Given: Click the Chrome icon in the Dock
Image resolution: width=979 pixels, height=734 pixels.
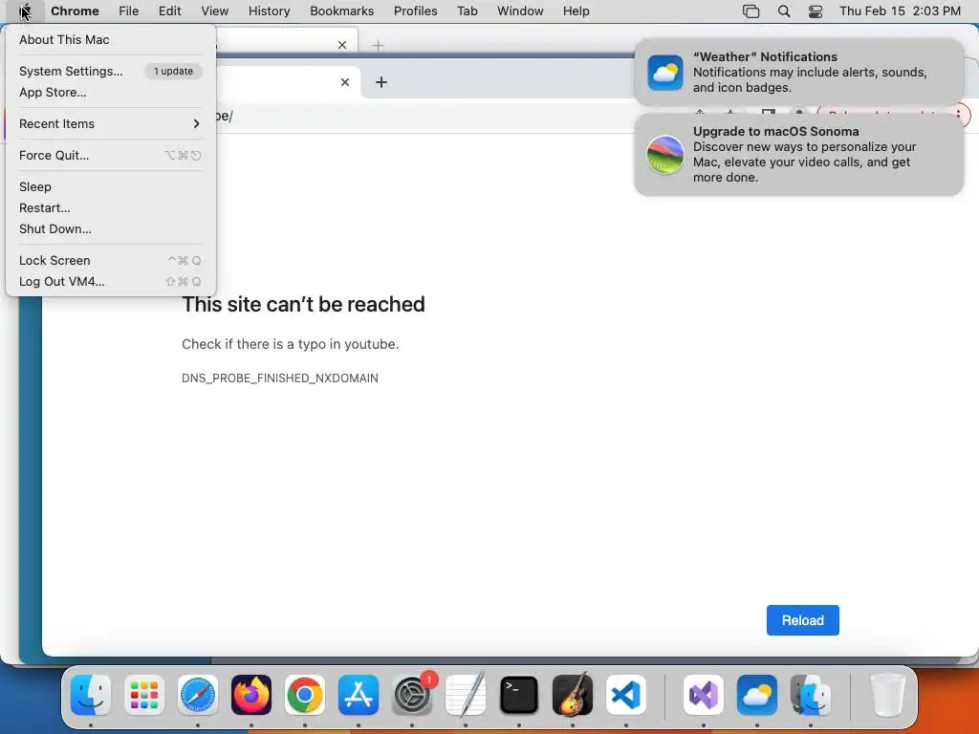Looking at the screenshot, I should pos(305,695).
